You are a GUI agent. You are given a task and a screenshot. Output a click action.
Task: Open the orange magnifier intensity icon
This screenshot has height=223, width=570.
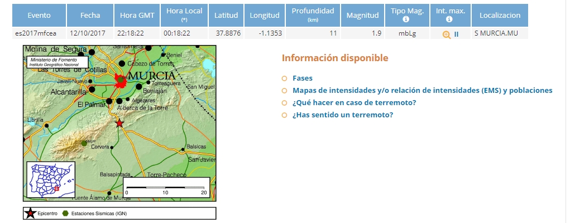pyautogui.click(x=446, y=34)
